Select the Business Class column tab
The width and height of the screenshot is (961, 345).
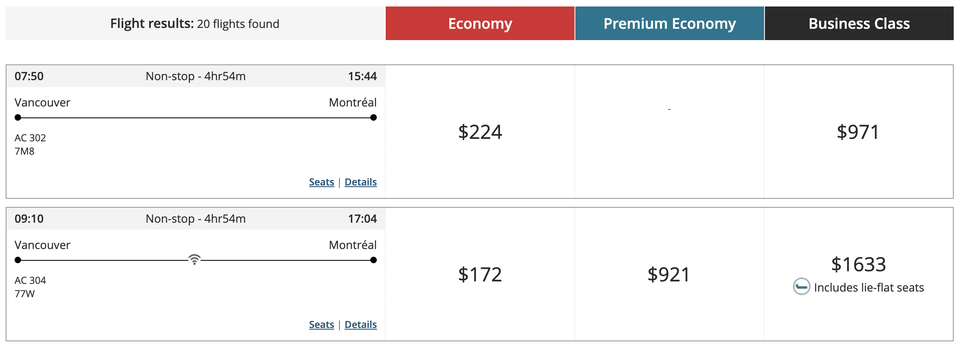pos(859,23)
